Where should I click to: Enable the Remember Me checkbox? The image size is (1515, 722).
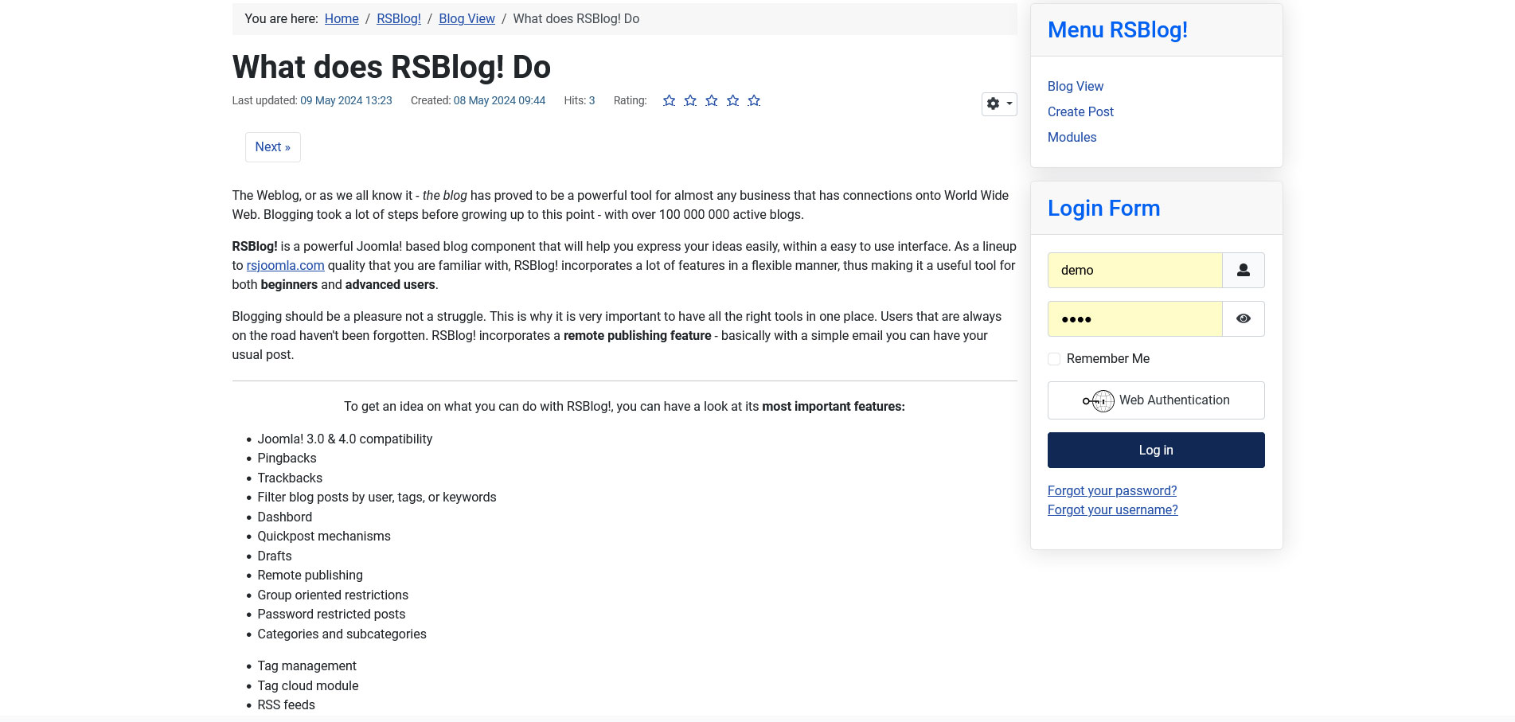pos(1054,359)
